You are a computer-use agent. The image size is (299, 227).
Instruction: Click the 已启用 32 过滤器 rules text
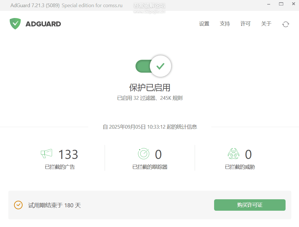coord(150,98)
